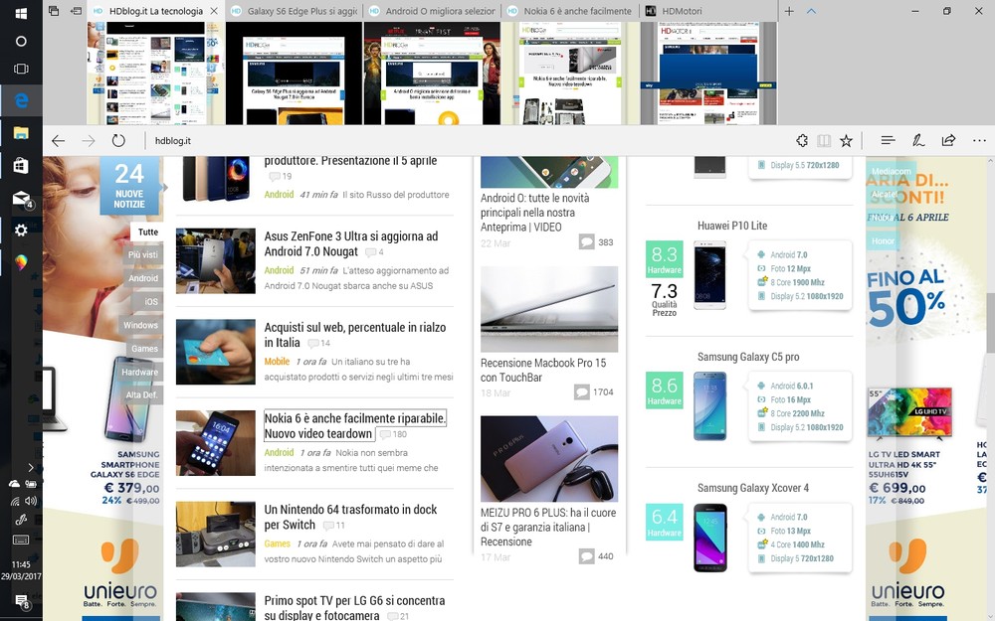Open Windows Store taskbar icon
Image resolution: width=995 pixels, height=621 pixels.
(x=21, y=165)
